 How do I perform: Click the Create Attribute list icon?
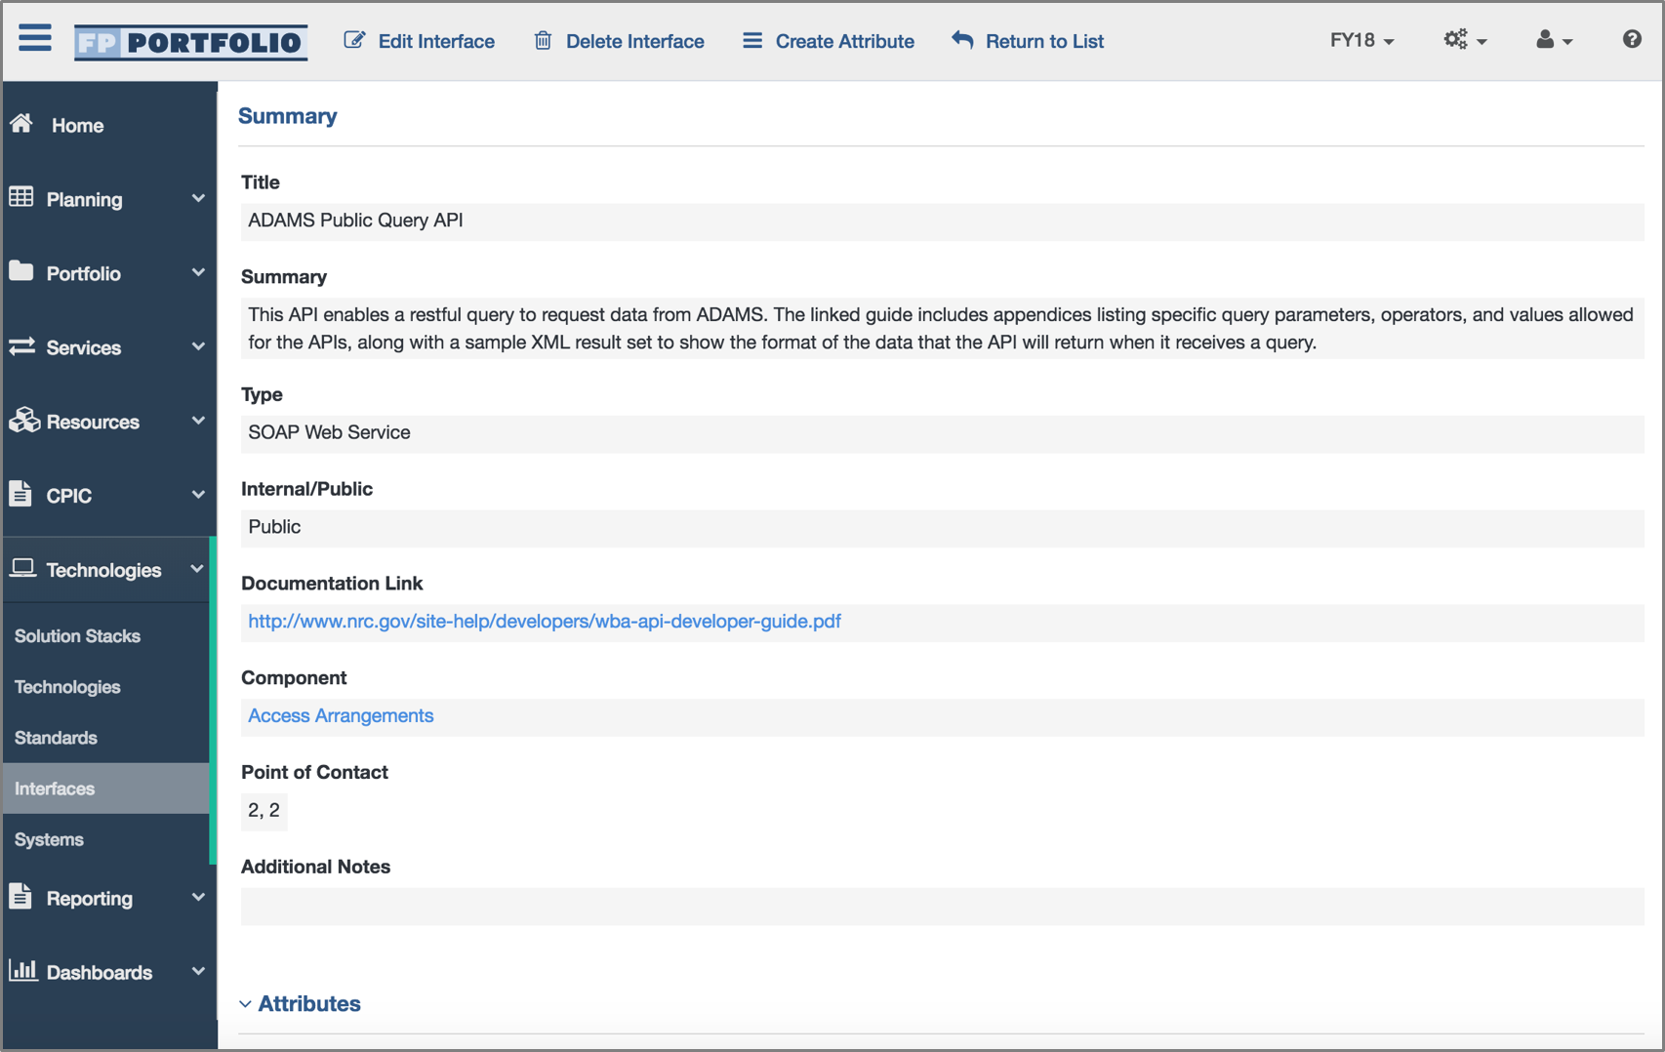[752, 40]
